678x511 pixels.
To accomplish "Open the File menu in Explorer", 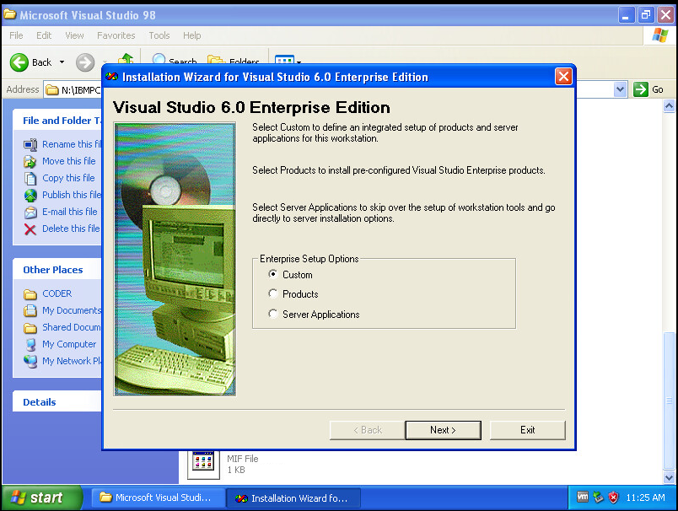I will tap(16, 35).
